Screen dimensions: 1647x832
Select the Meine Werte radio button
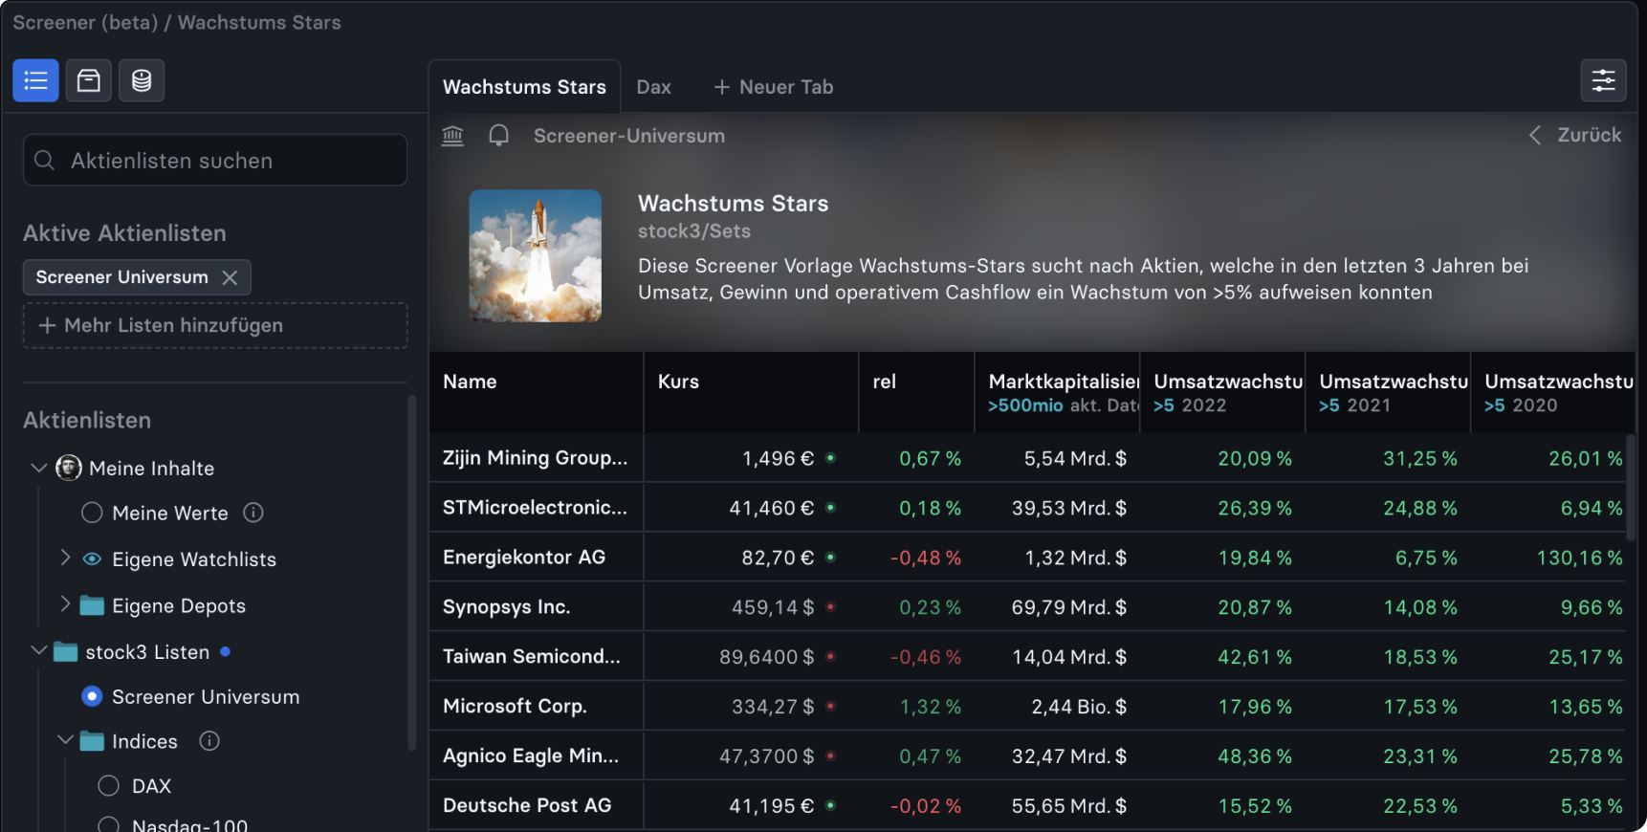coord(92,513)
